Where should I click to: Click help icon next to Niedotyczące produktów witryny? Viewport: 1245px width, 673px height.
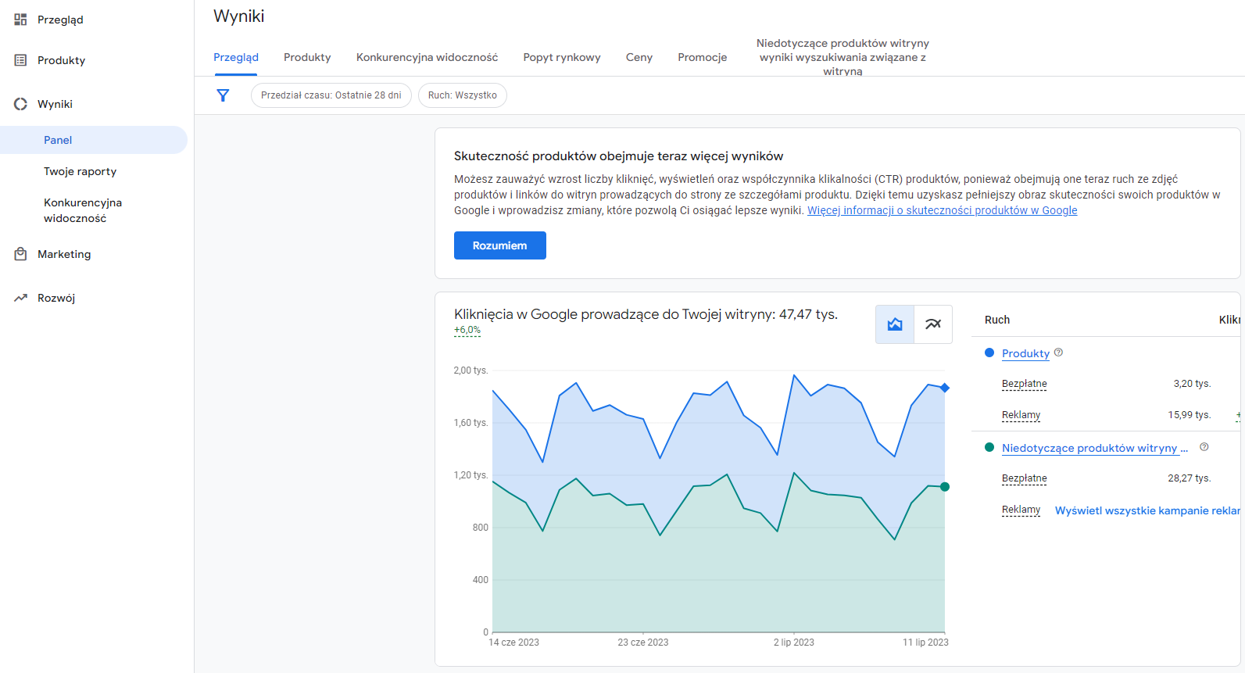pos(1204,447)
